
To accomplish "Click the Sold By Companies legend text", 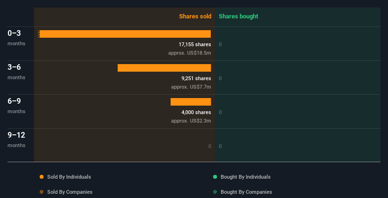I will pos(70,192).
